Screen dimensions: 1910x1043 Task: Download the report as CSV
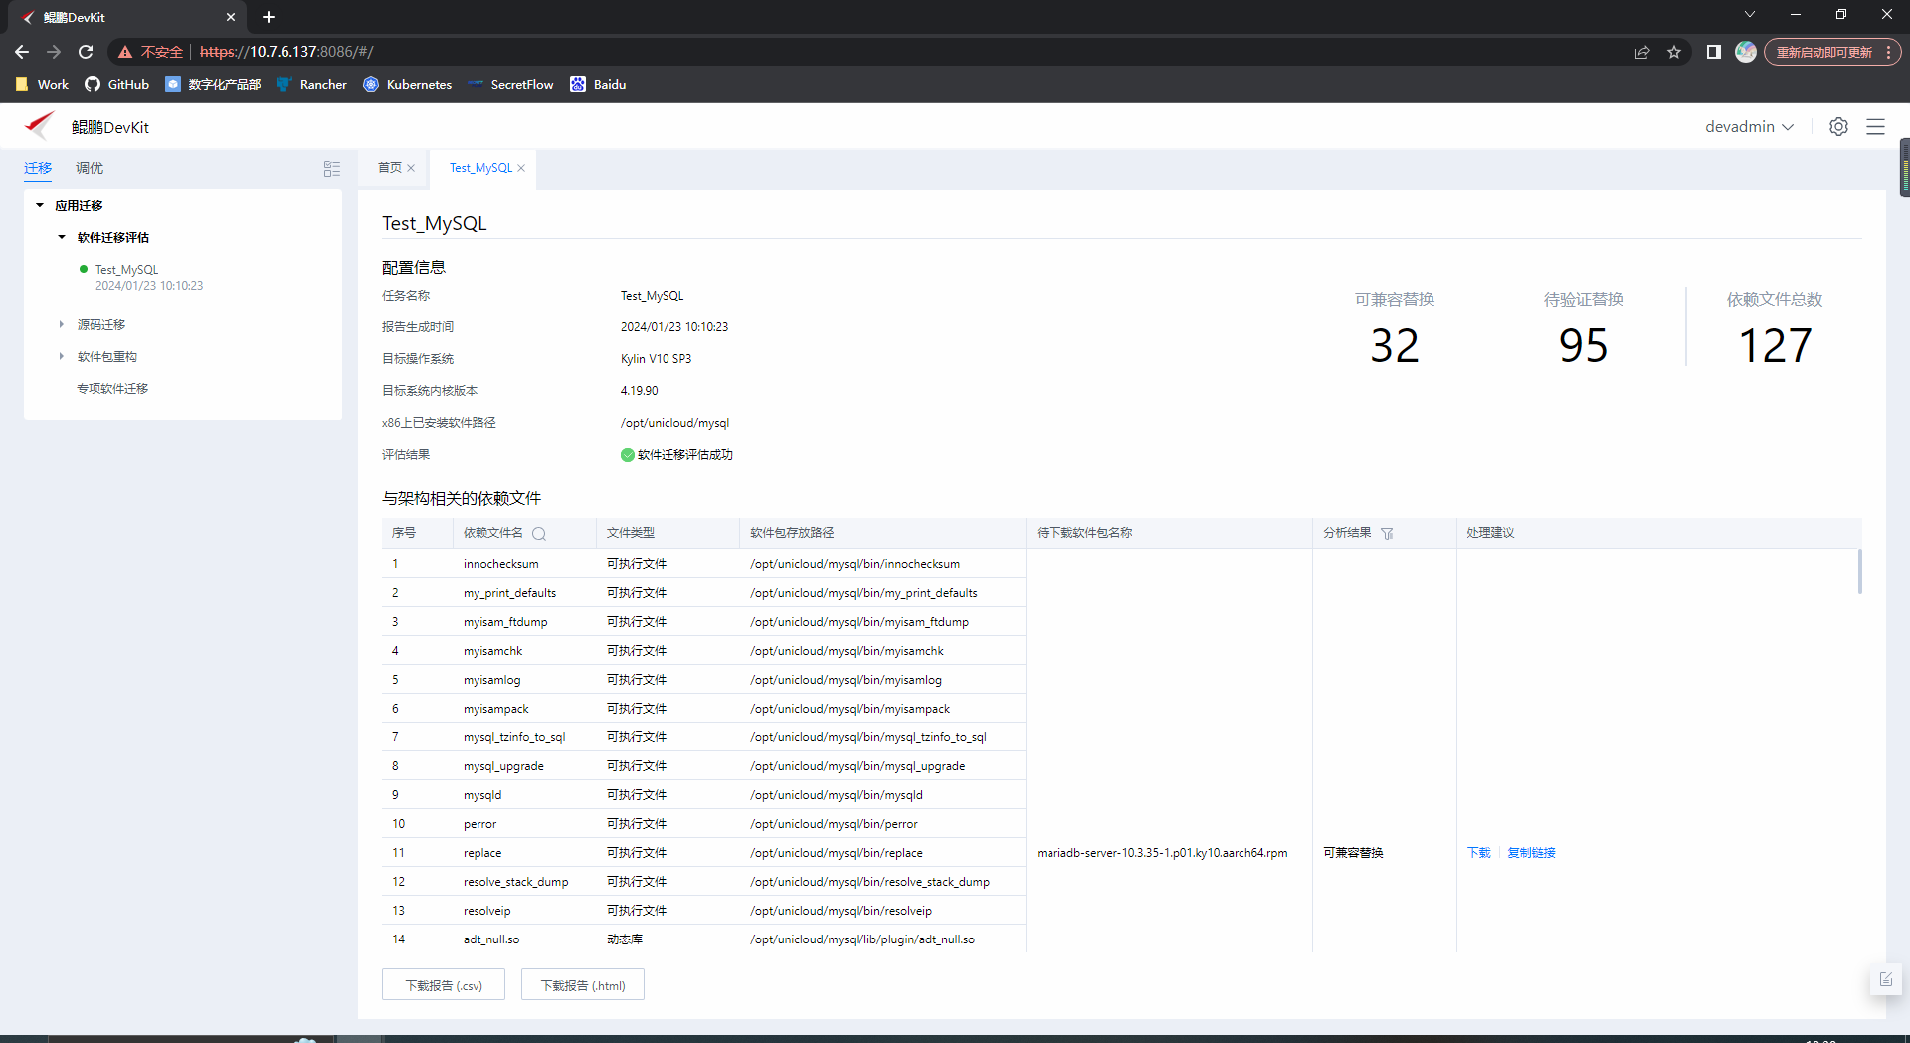(x=444, y=985)
